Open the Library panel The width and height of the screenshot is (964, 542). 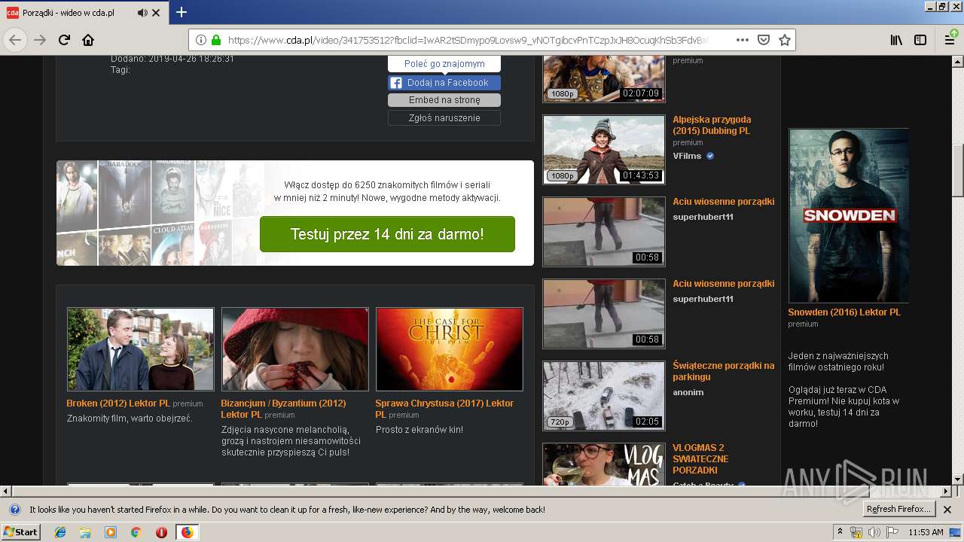[896, 40]
